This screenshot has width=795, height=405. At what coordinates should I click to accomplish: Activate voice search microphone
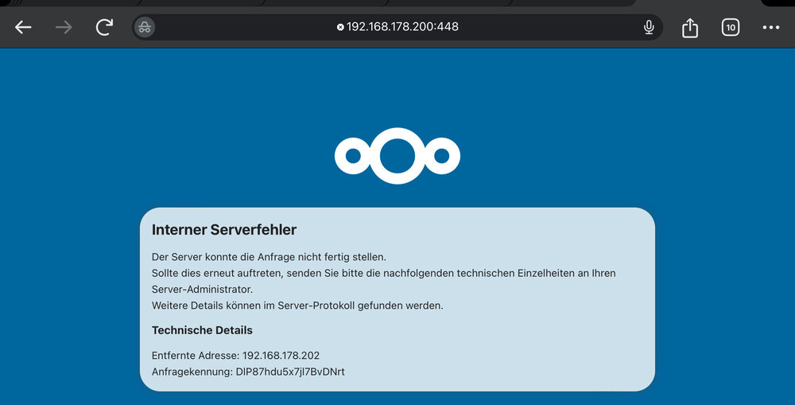[649, 27]
